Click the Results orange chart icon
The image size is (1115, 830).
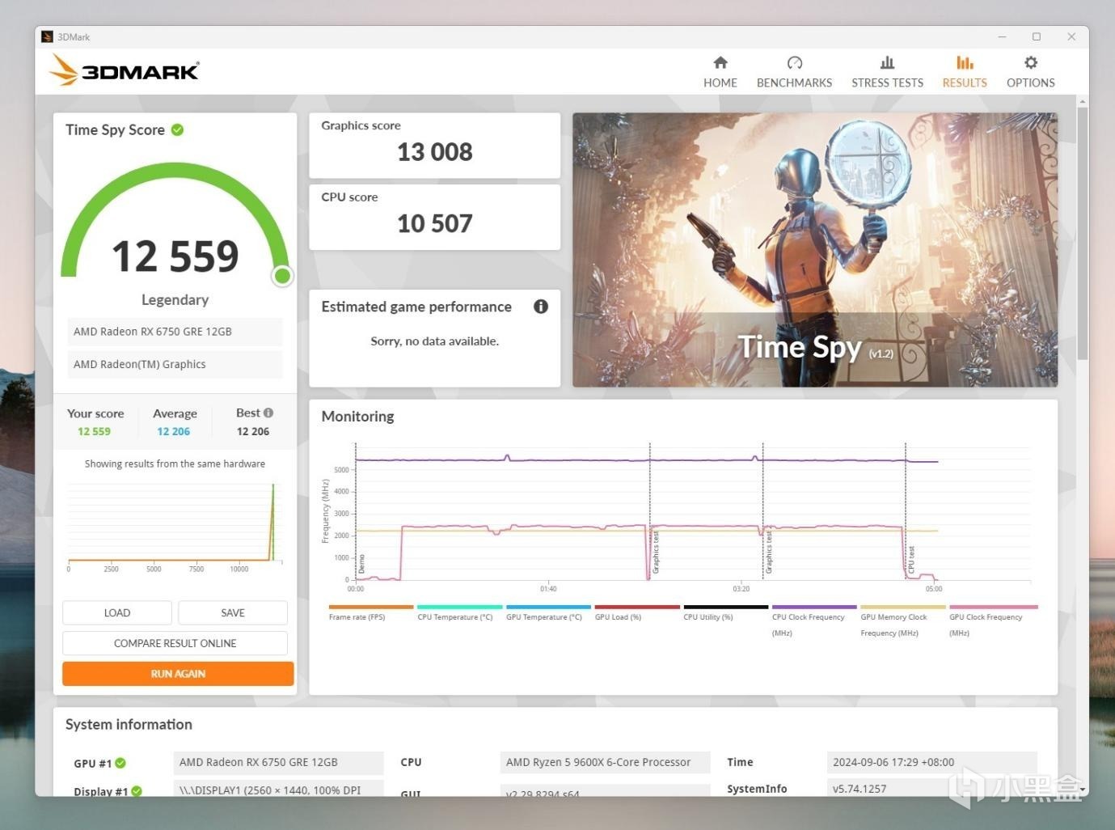(965, 62)
